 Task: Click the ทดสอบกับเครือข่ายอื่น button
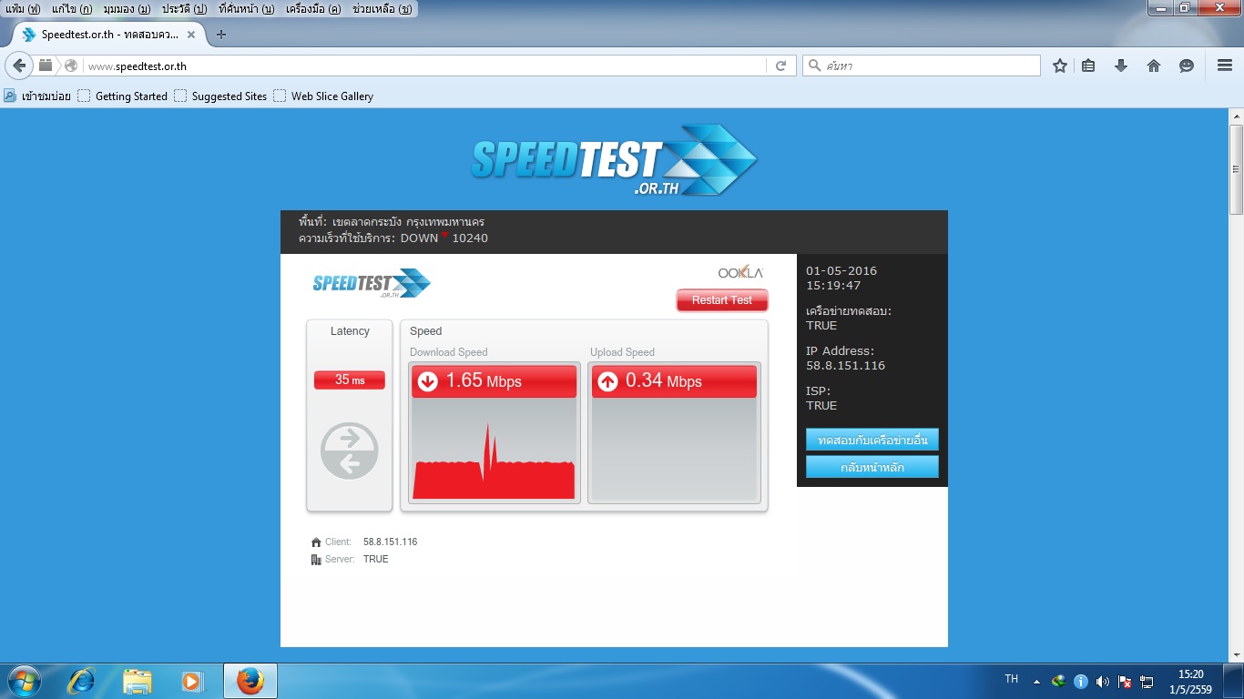[872, 440]
